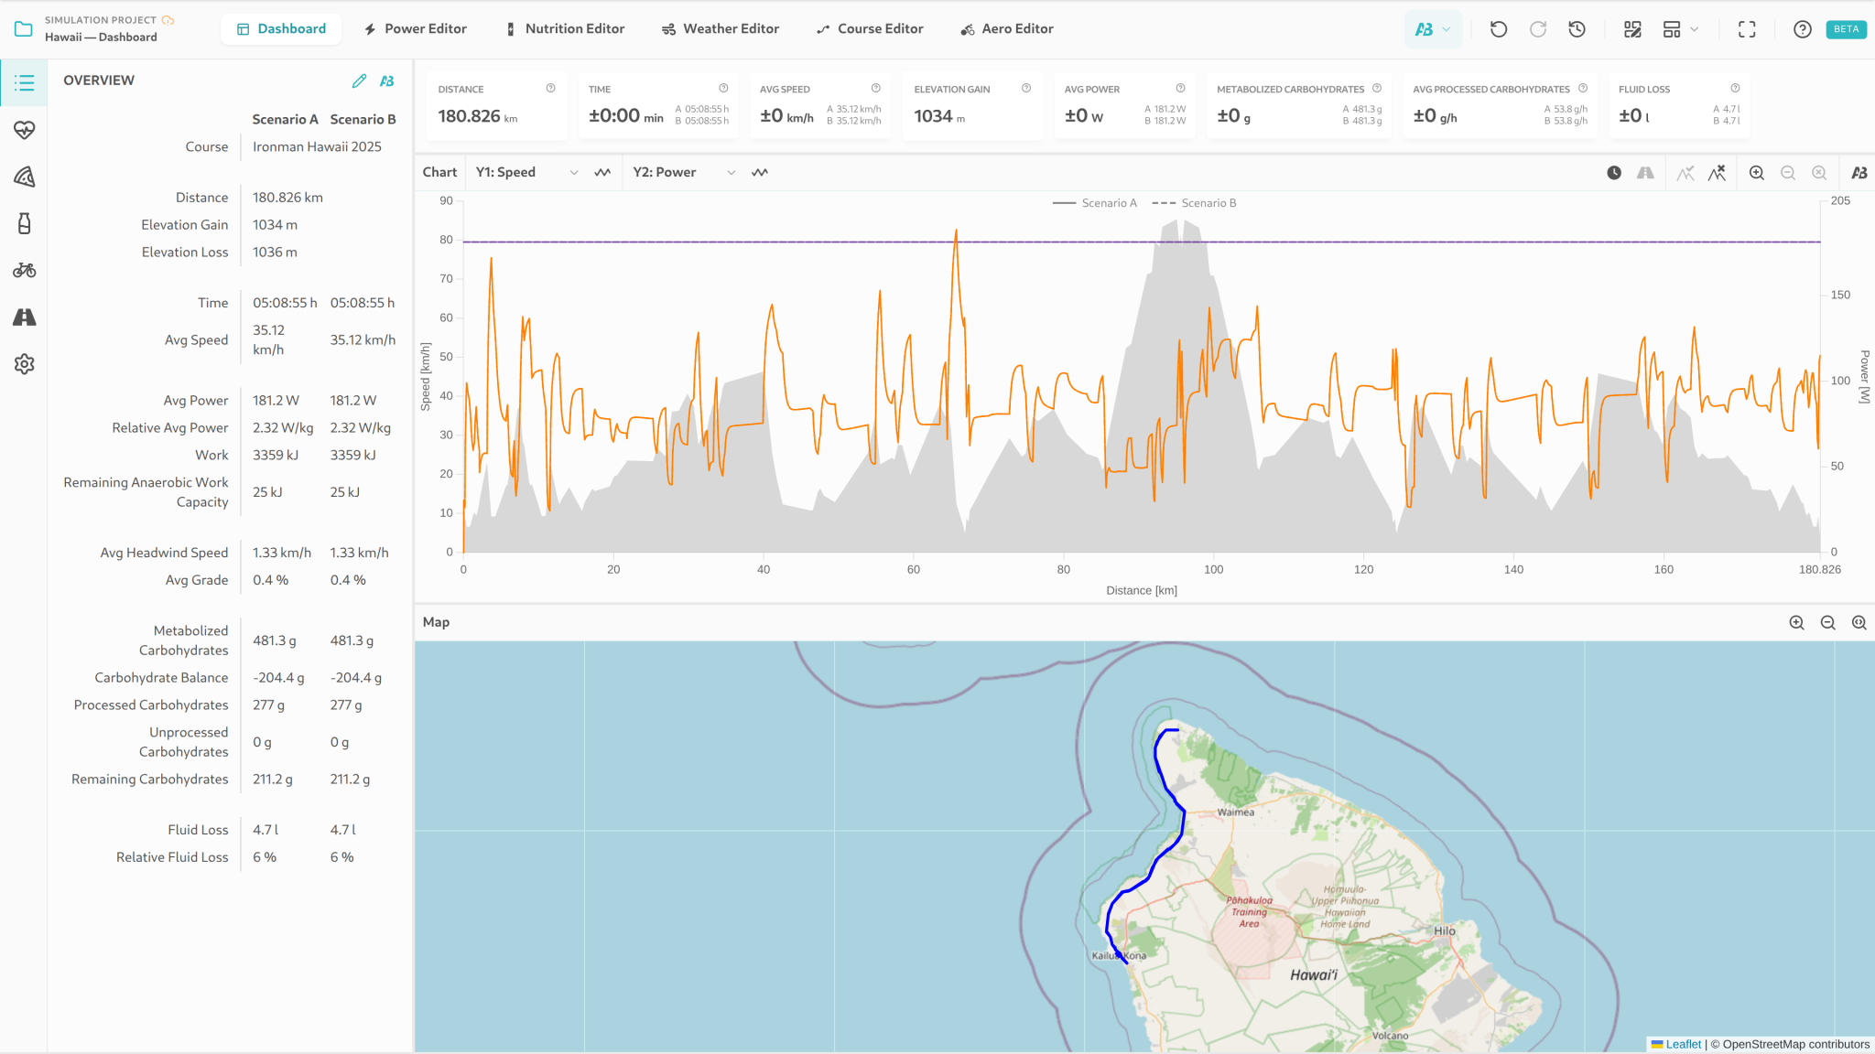The width and height of the screenshot is (1875, 1054).
Task: Open the bicycle sidebar panel
Action: 25,270
